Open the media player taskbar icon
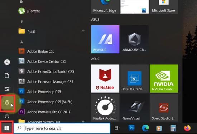 [159, 128]
